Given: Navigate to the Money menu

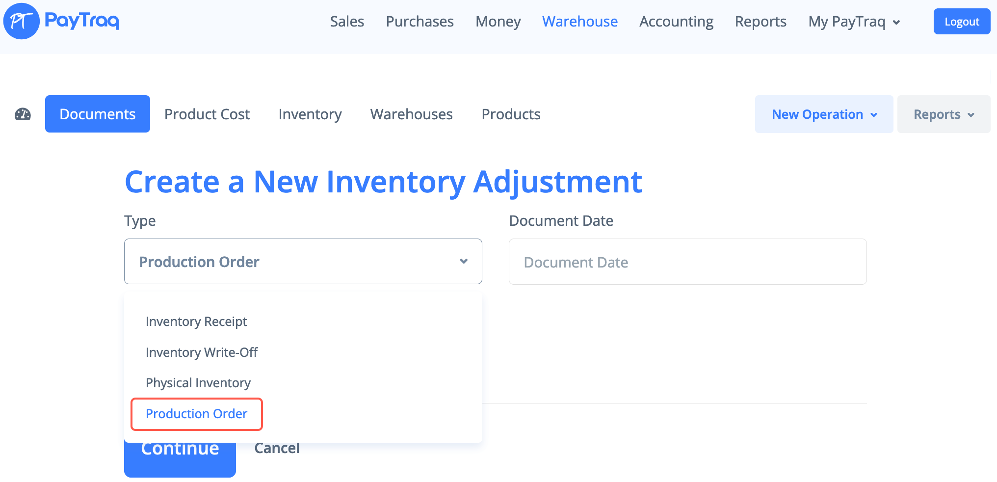Looking at the screenshot, I should point(498,22).
